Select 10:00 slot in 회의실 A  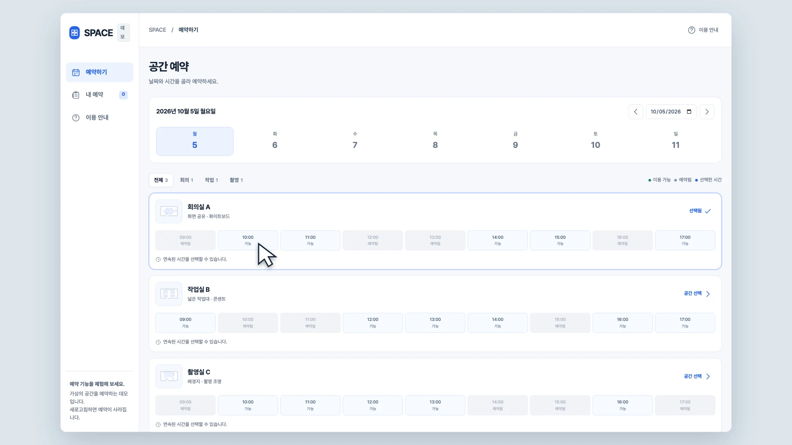coord(248,240)
